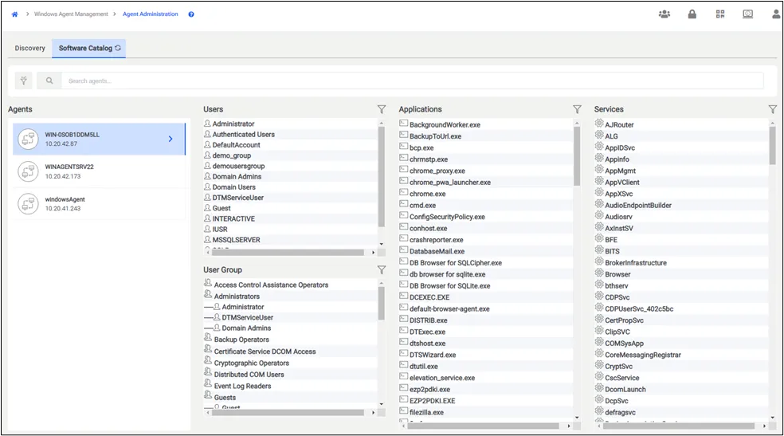The image size is (784, 436).
Task: Select agent WINAGENTSRV22
Action: click(x=99, y=171)
